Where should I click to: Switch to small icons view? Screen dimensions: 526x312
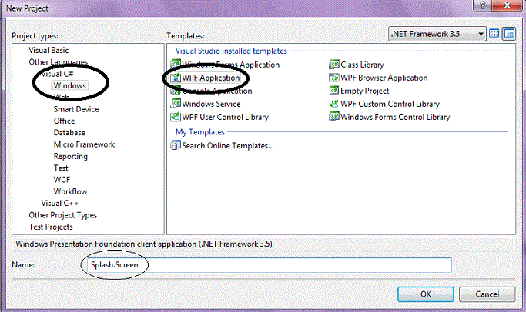point(508,34)
